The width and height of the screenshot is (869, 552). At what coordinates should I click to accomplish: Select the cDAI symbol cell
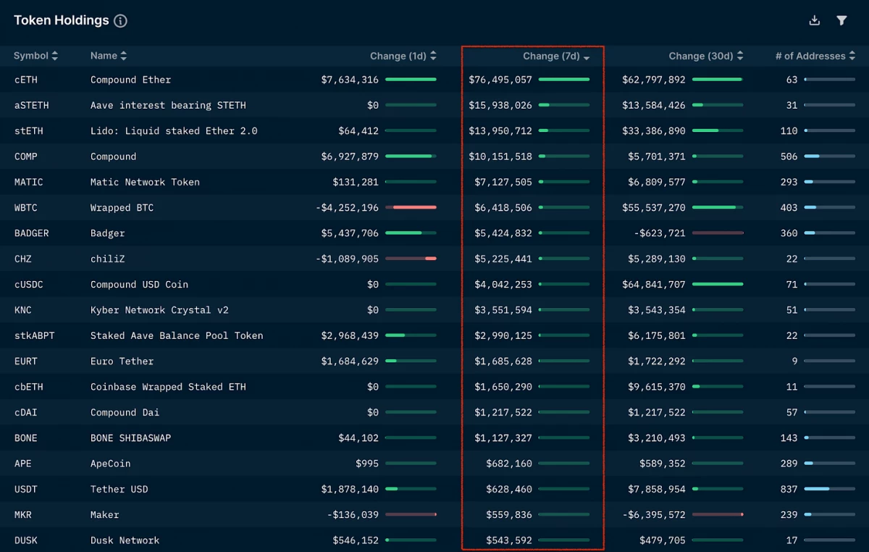click(26, 412)
